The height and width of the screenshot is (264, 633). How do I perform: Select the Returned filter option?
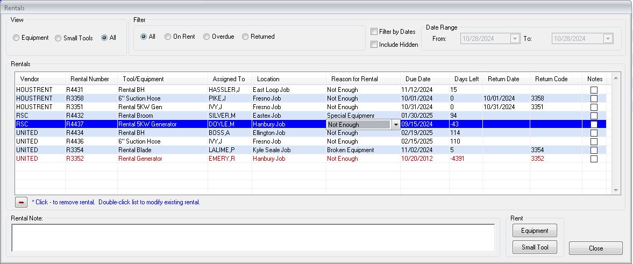click(245, 37)
